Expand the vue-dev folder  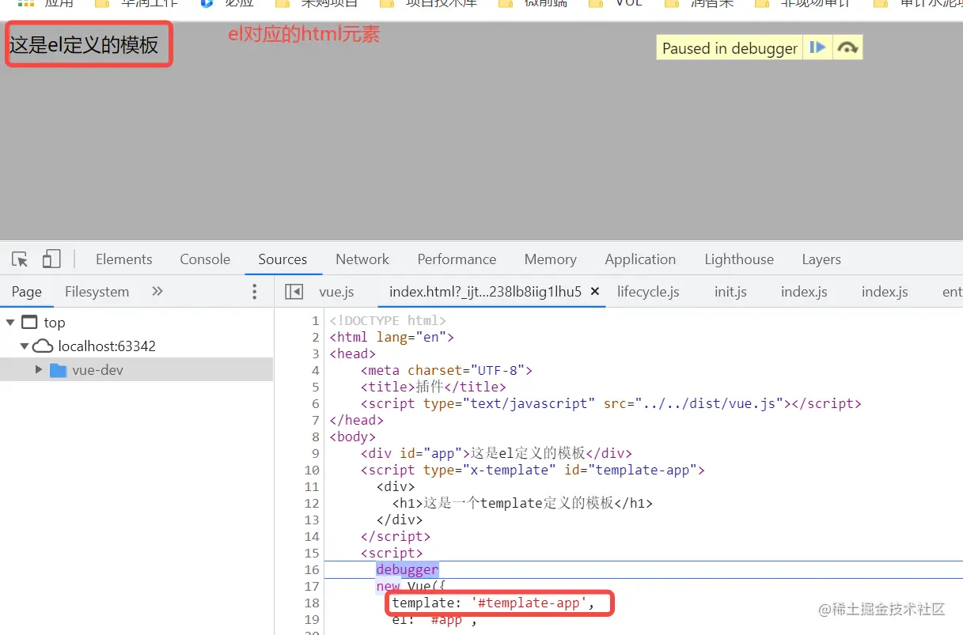coord(39,369)
